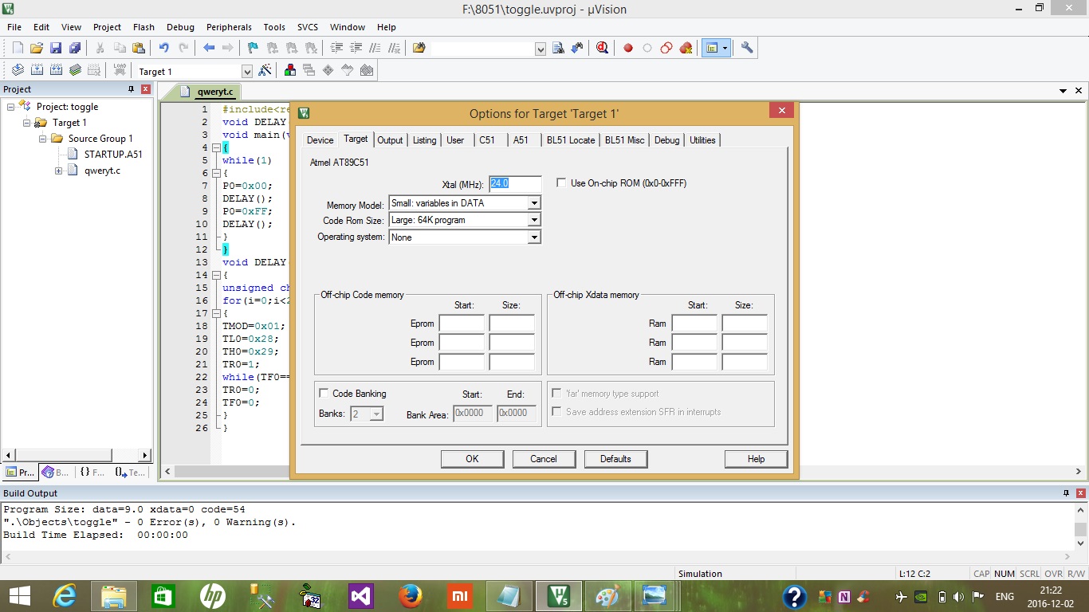Select the Build target icon
Viewport: 1089px width, 612px height.
pyautogui.click(x=36, y=70)
